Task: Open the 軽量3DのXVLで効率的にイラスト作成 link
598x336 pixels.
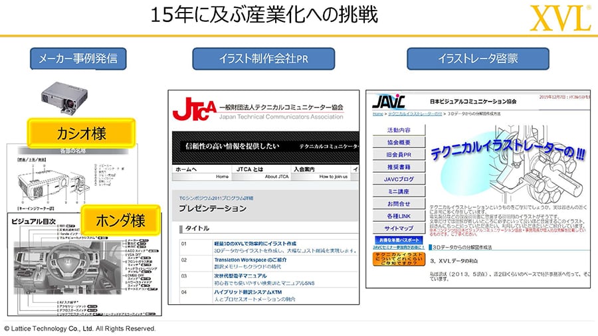Action: tap(254, 244)
